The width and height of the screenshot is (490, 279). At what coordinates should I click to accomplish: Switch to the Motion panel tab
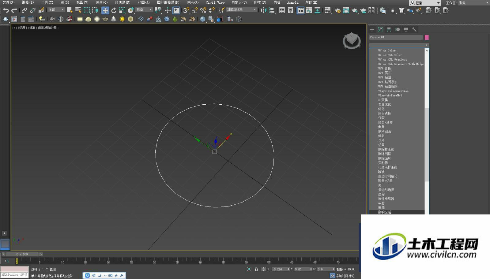[x=398, y=29]
